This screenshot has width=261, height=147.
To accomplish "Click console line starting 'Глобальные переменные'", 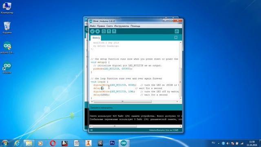I will point(136,119).
